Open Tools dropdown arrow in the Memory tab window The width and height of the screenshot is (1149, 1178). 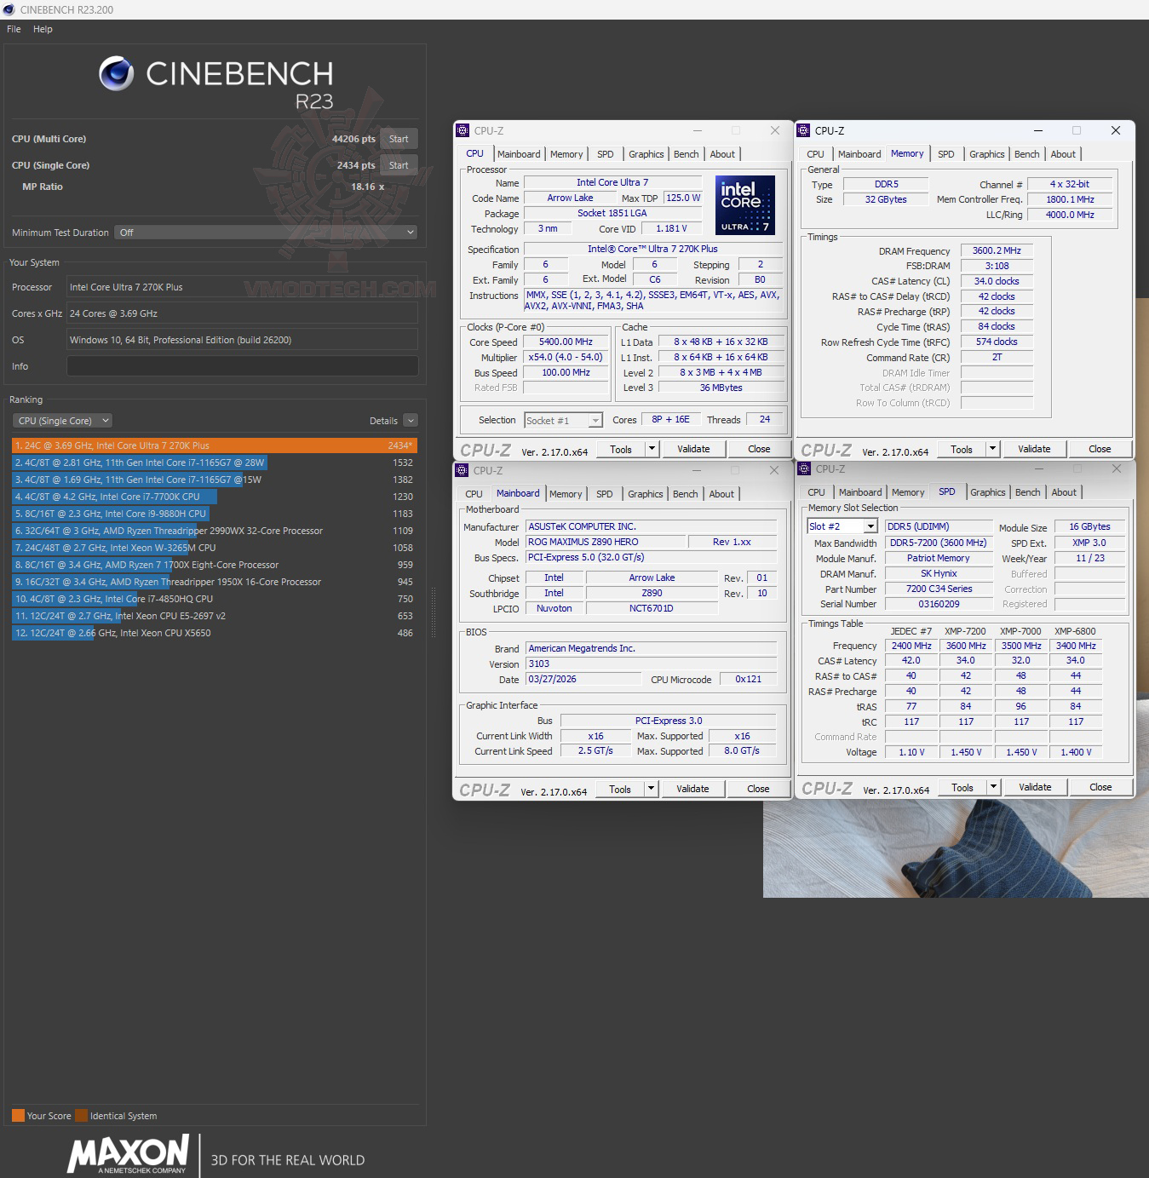[992, 449]
